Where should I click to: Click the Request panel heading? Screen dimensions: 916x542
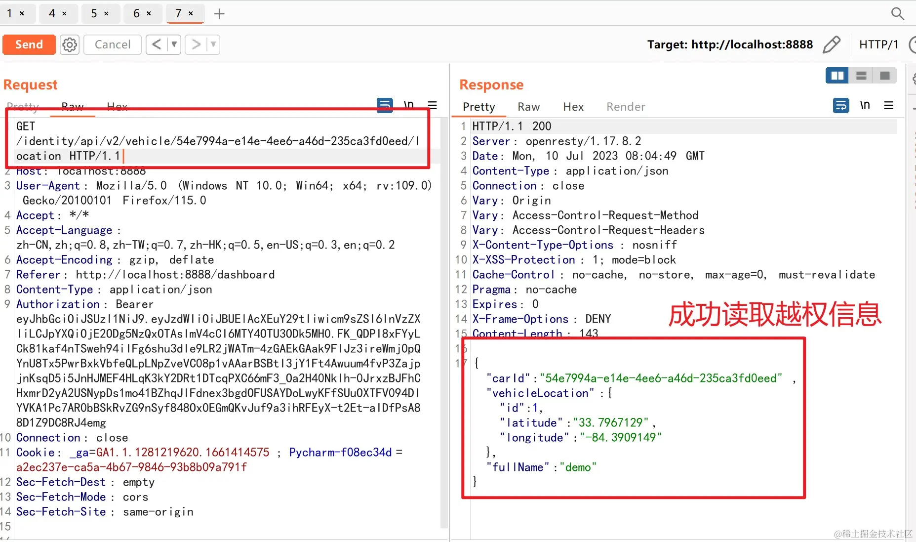31,84
